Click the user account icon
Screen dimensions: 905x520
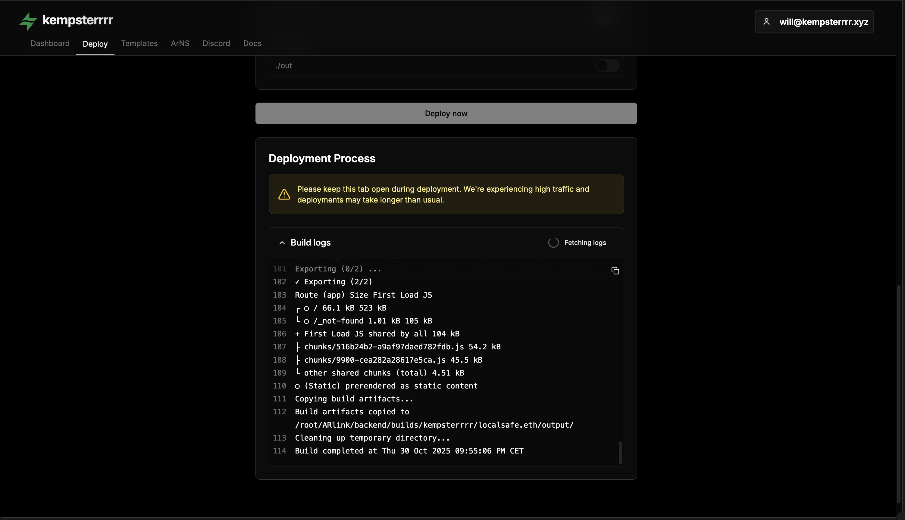click(767, 21)
